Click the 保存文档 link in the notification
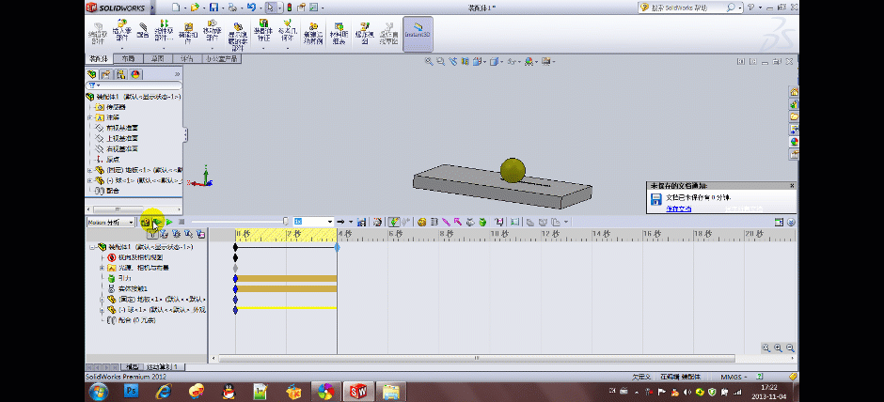This screenshot has height=402, width=884. pyautogui.click(x=679, y=209)
